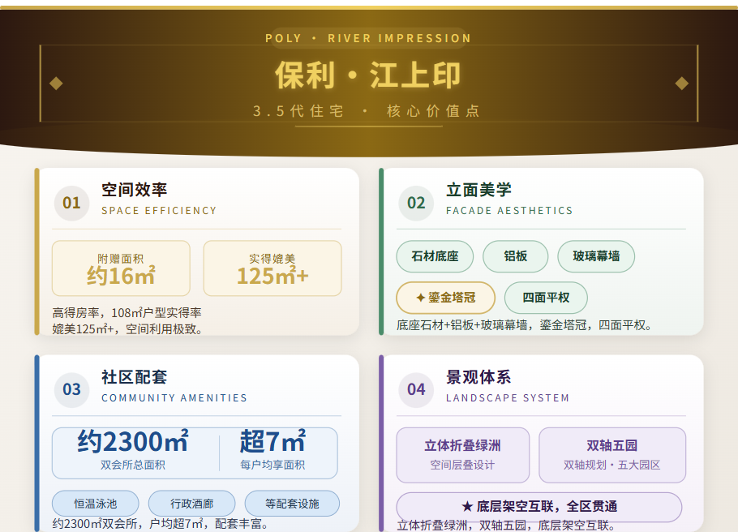Click the 等配套设施 amenity pill

292,504
